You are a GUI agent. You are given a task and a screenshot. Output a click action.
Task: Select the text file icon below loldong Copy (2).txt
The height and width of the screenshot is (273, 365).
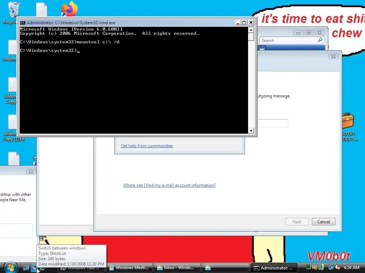(x=14, y=158)
